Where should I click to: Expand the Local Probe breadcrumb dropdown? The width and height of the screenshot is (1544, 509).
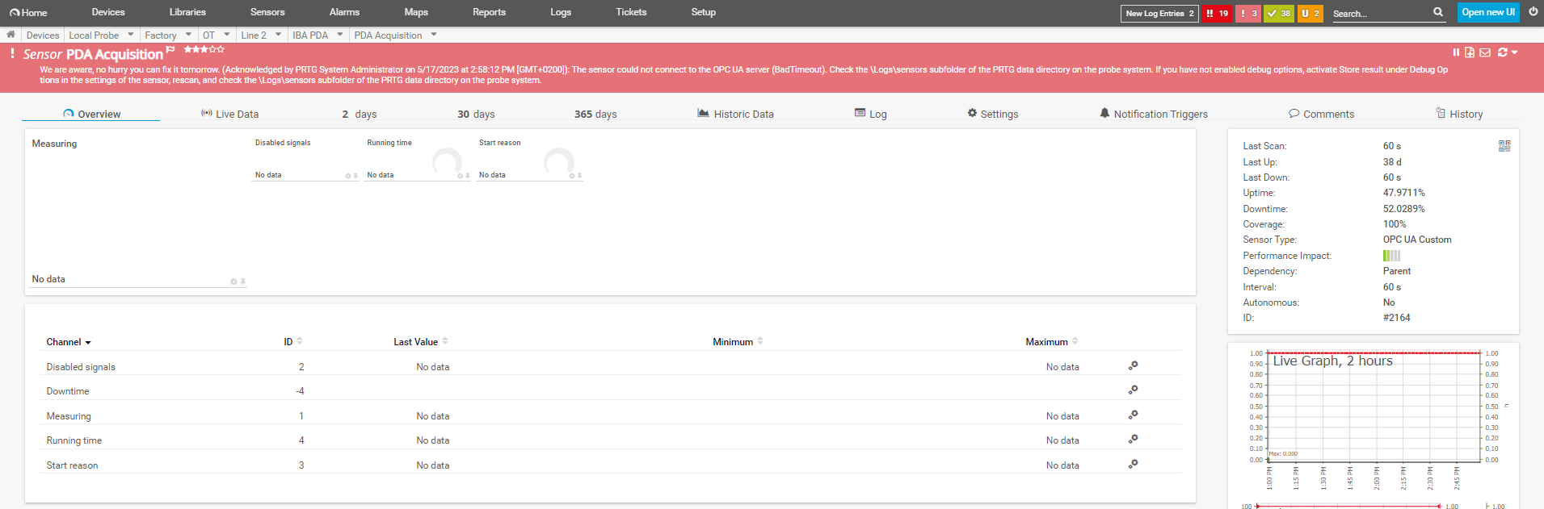click(x=131, y=35)
